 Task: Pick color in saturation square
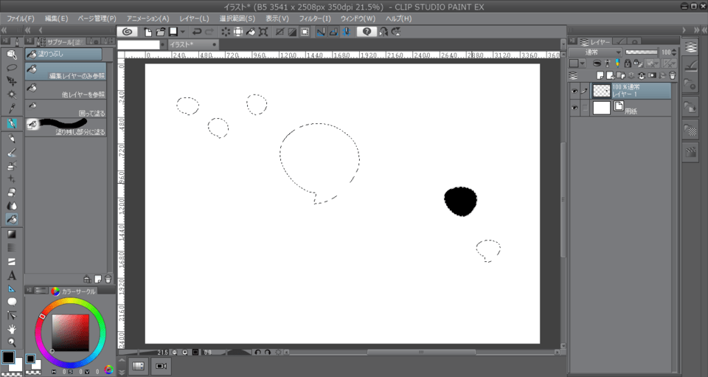(x=71, y=333)
